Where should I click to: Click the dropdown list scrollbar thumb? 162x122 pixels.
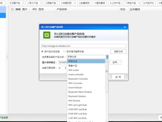pyautogui.click(x=107, y=77)
